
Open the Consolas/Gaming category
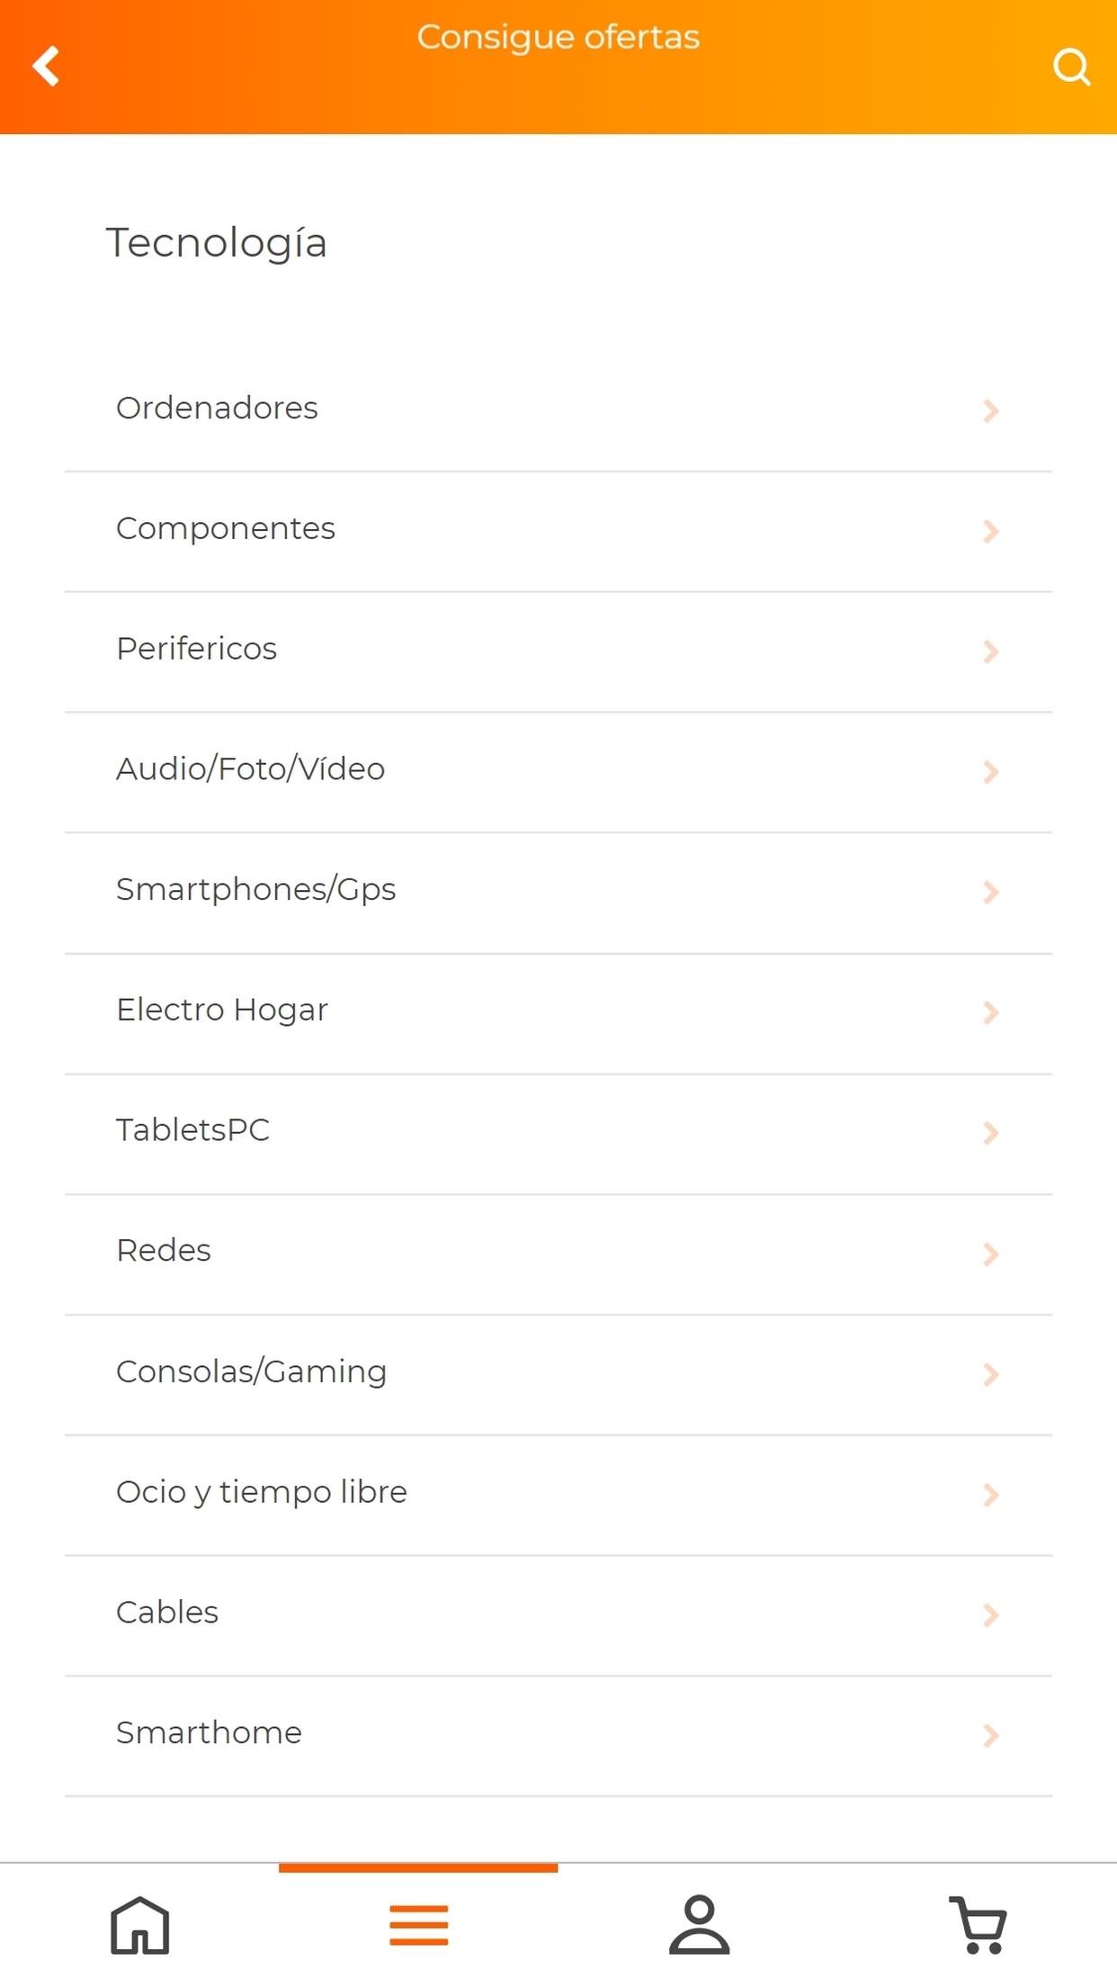[x=558, y=1375]
